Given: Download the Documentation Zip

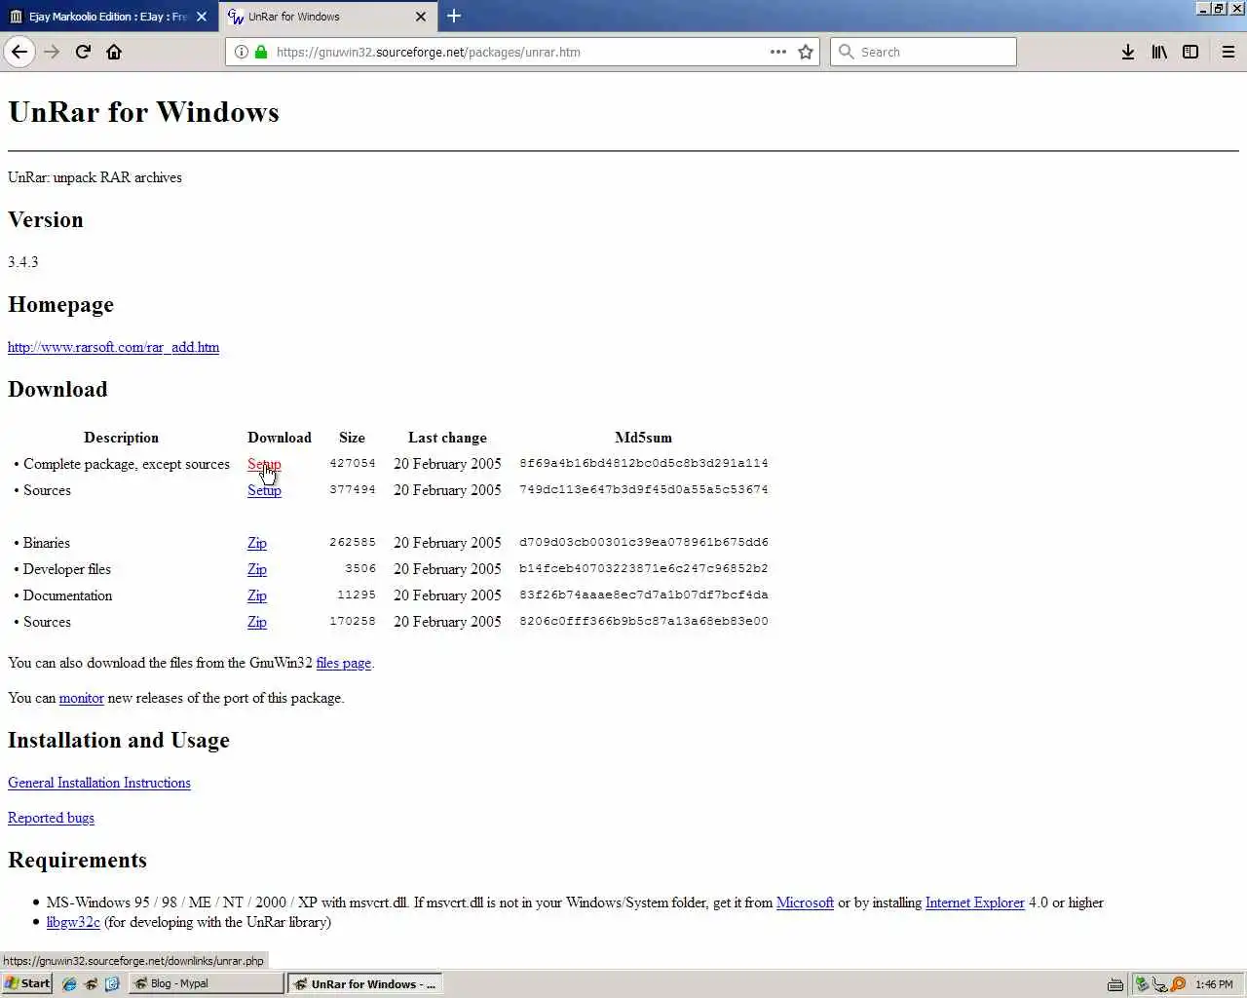Looking at the screenshot, I should point(257,595).
